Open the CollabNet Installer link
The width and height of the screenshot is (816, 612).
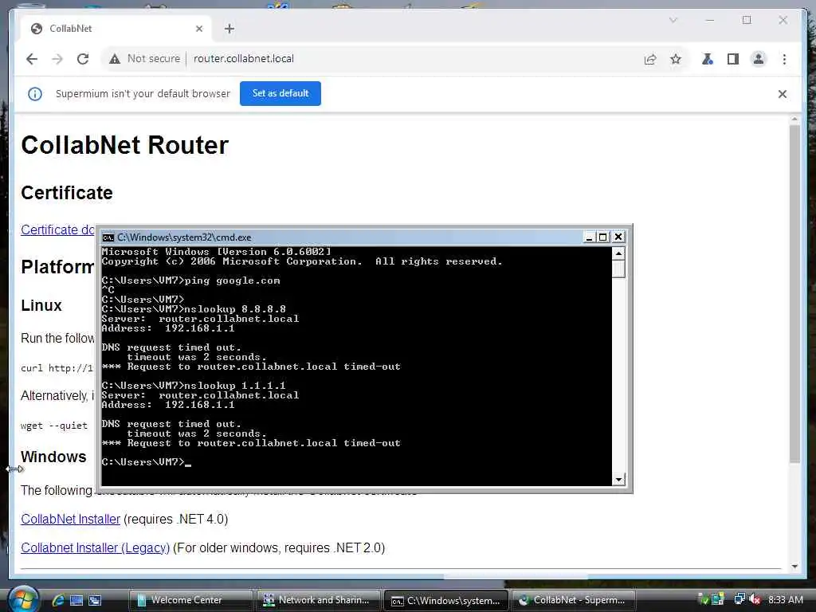point(71,520)
